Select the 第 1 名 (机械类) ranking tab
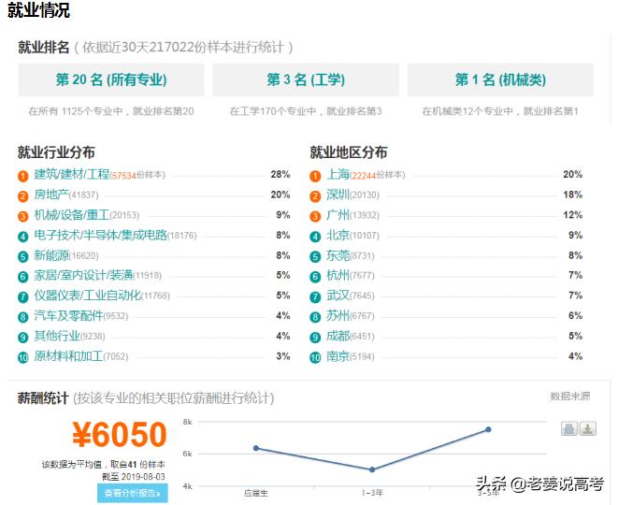Image resolution: width=618 pixels, height=505 pixels. click(x=500, y=79)
